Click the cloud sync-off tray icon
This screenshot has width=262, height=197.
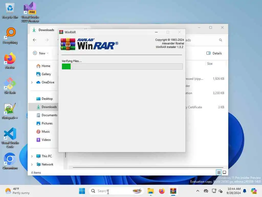[x=206, y=191]
